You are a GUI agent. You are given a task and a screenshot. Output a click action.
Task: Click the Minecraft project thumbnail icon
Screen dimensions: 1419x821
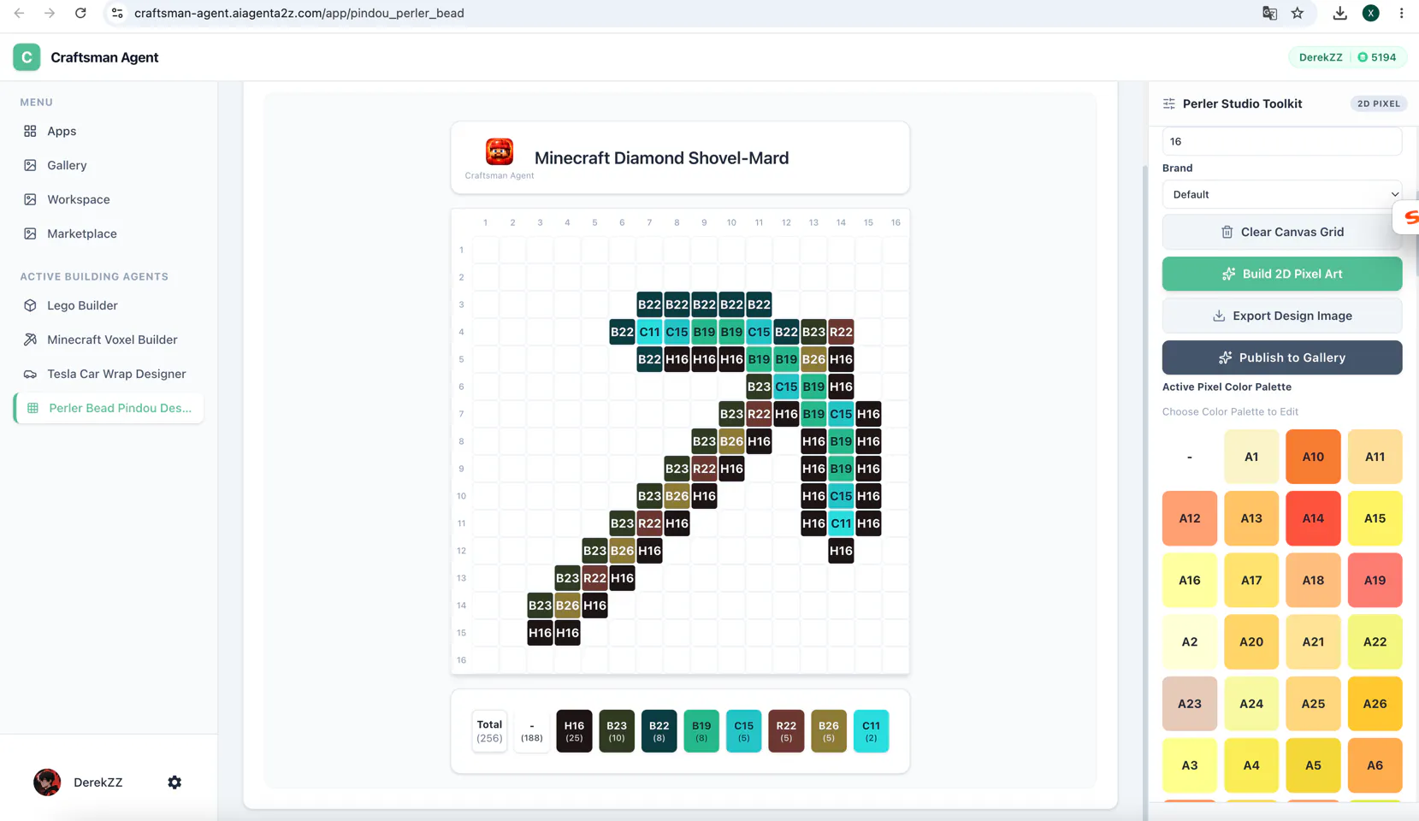click(500, 151)
